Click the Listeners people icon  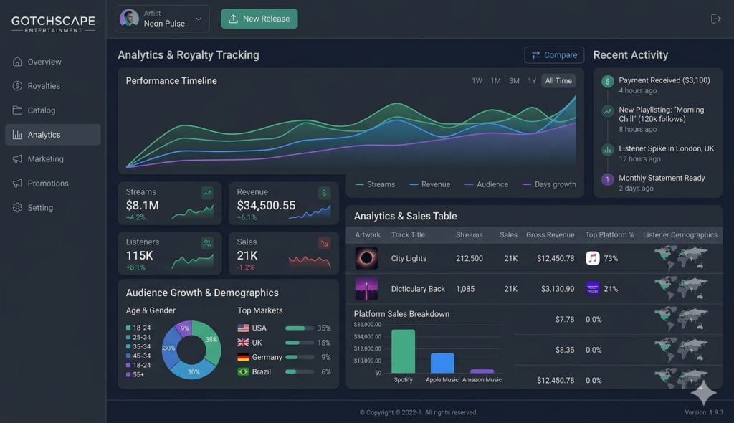[x=207, y=242]
